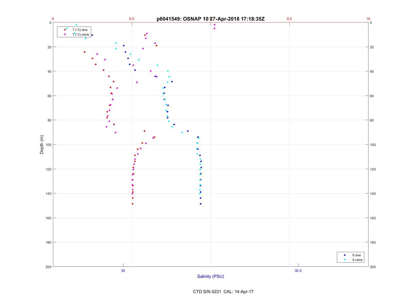Click the '60' tick on the right depth axis

[372, 96]
